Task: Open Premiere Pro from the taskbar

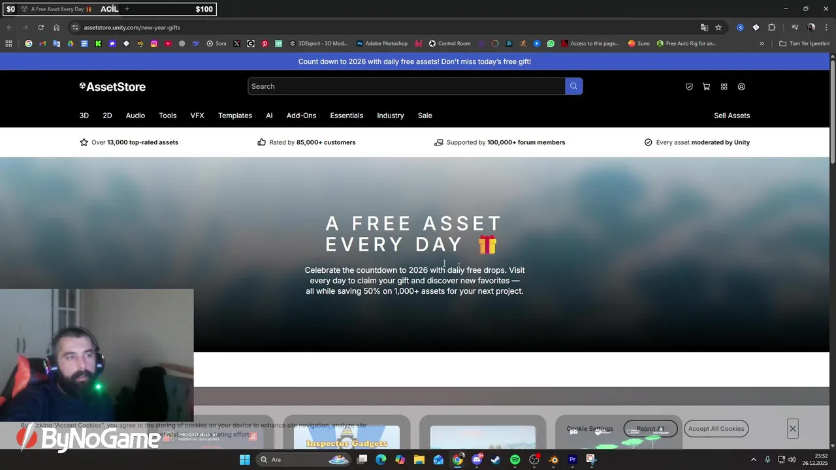Action: pos(572,460)
